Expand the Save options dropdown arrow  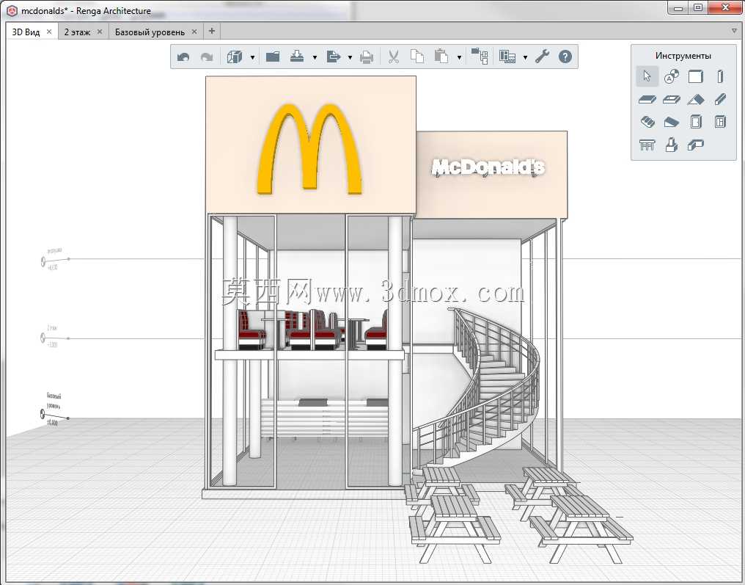tap(315, 57)
